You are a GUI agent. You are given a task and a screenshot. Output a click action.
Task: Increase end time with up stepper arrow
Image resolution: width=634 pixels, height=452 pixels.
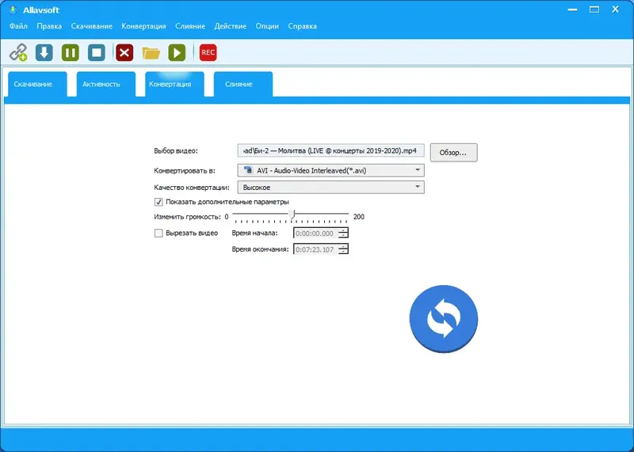(343, 247)
